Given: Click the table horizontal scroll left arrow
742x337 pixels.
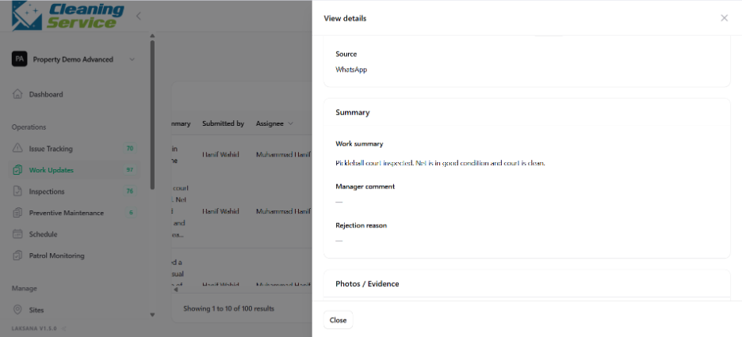Looking at the screenshot, I should (176, 290).
